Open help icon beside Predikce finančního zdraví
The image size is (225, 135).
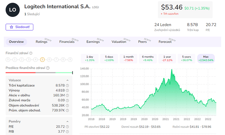(48, 68)
